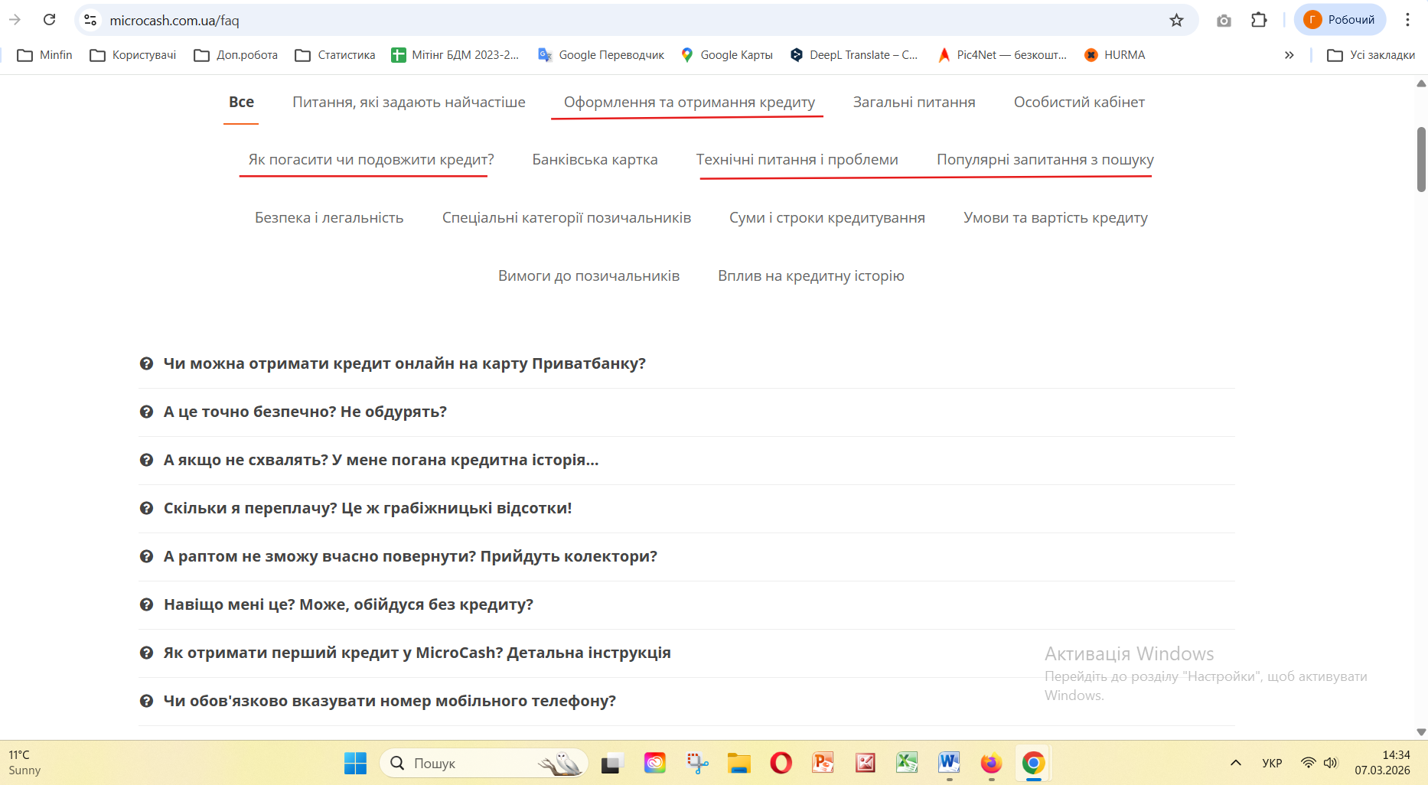Expand 'Навіщо мені це?' question

[x=686, y=604]
